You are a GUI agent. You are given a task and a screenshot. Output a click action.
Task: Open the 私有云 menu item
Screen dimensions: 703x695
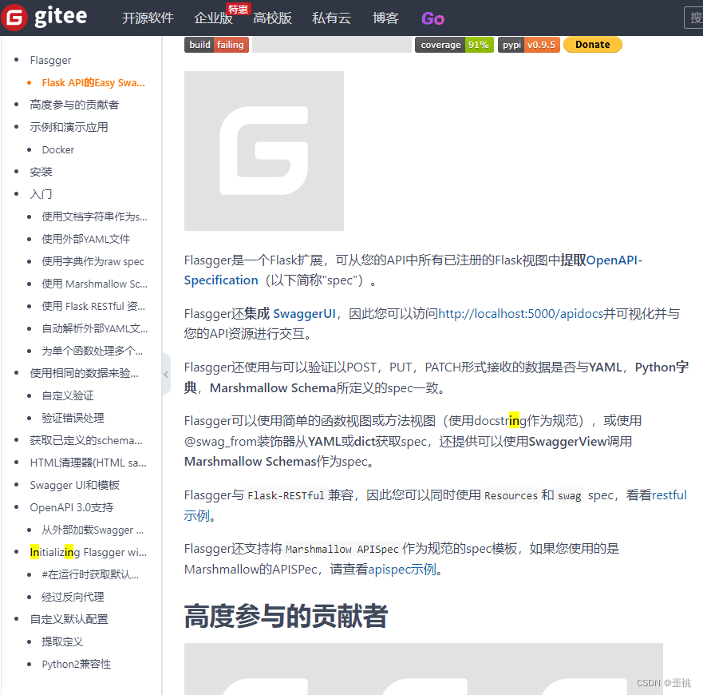pos(331,18)
